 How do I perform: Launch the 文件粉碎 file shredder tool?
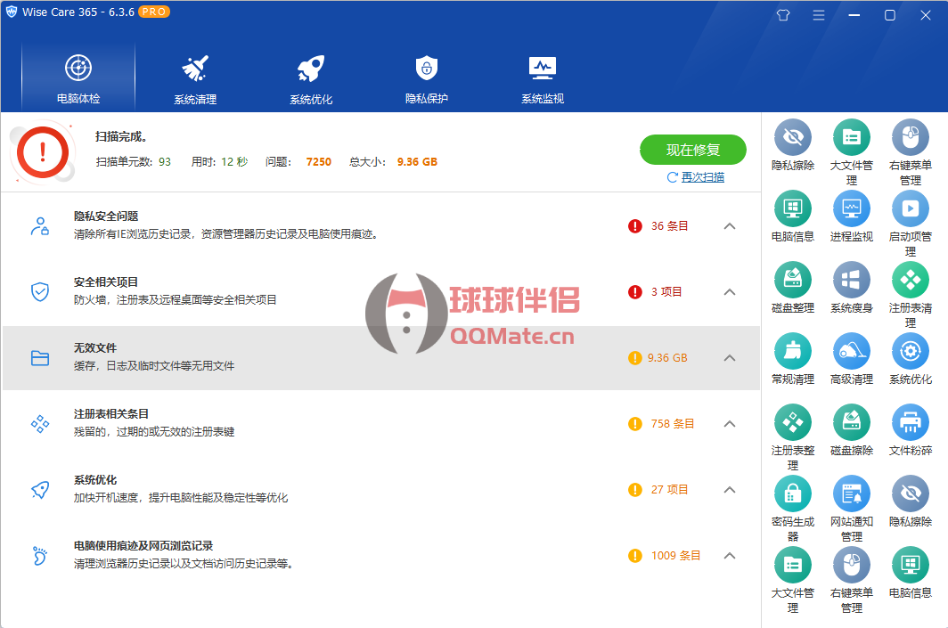[910, 423]
